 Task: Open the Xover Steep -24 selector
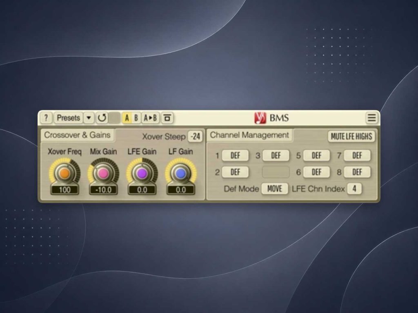coord(195,137)
